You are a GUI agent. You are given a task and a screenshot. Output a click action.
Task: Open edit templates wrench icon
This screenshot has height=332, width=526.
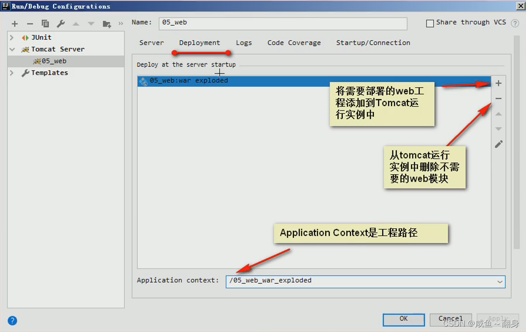click(61, 24)
